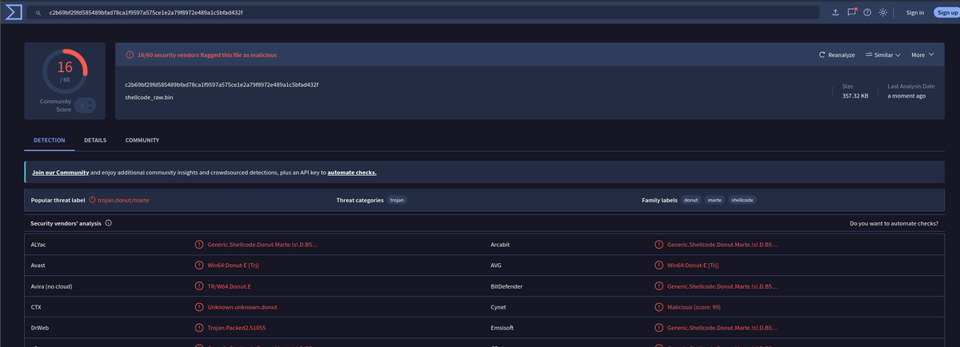Click the Trojan.Packed2.51055 DrWeb result

(236, 328)
